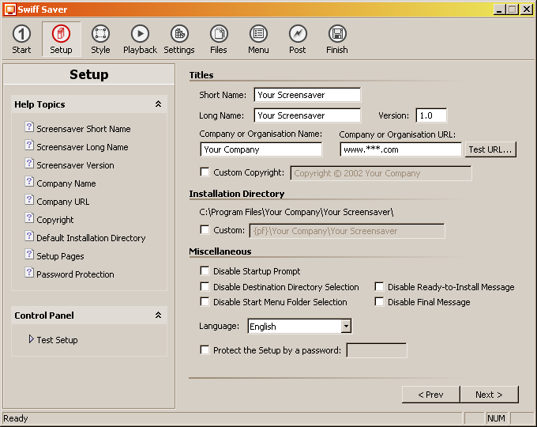Click help icon beside Screensaver Long Name
537x427 pixels.
tap(29, 145)
